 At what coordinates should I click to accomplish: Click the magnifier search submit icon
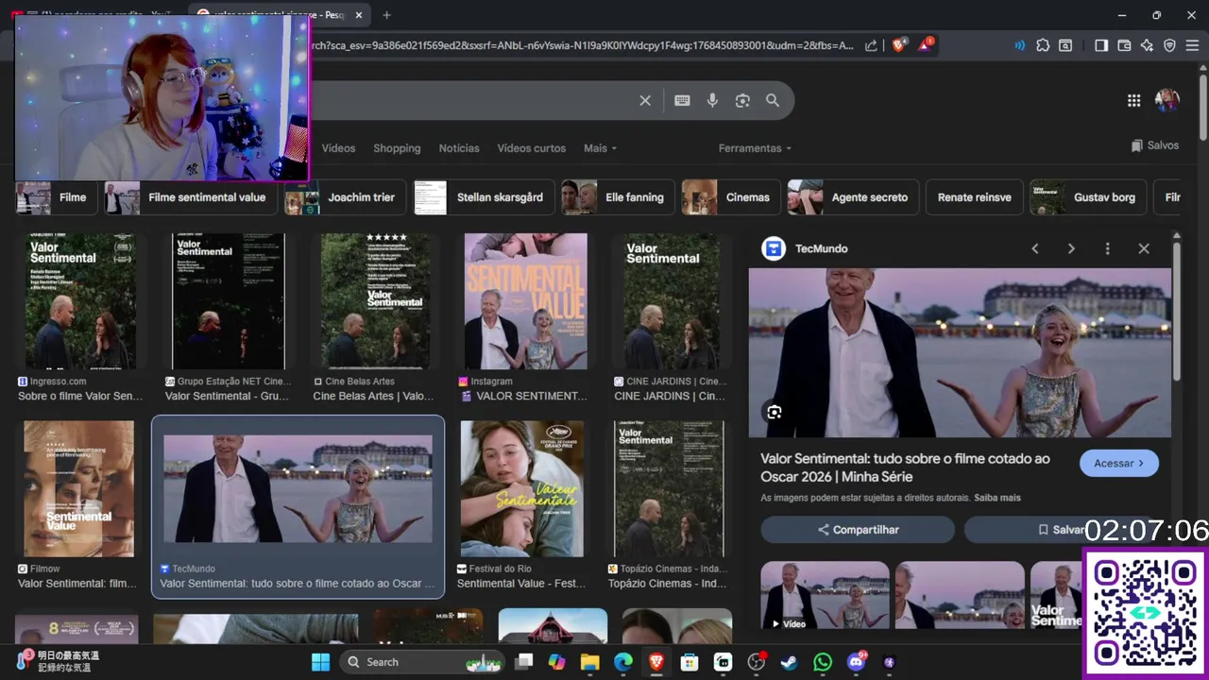pyautogui.click(x=773, y=100)
